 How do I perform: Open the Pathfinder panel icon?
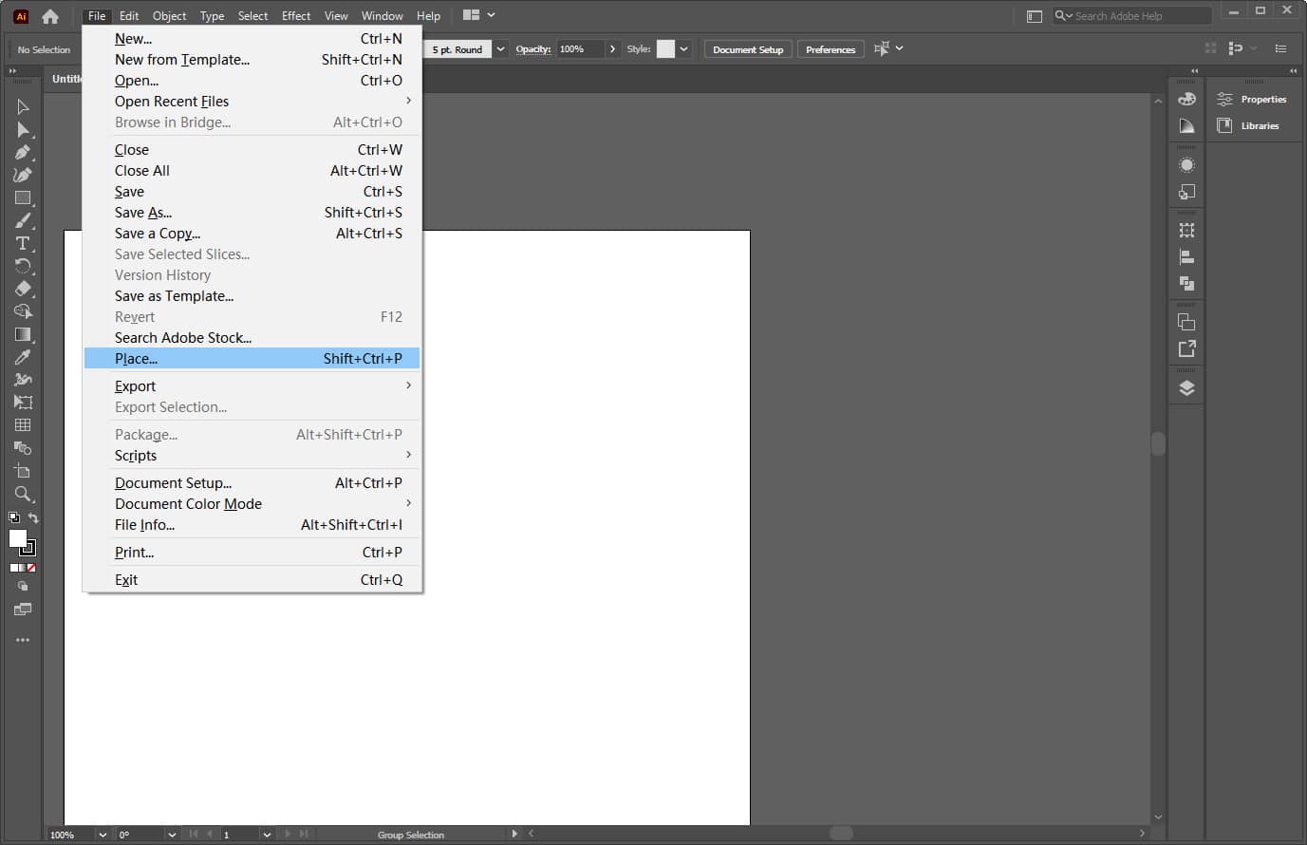pos(1186,283)
